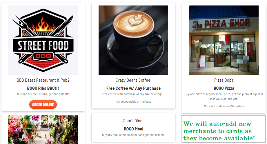This screenshot has width=267, height=144.
Task: Open the Pizza Bob's merchant name
Action: tap(224, 80)
